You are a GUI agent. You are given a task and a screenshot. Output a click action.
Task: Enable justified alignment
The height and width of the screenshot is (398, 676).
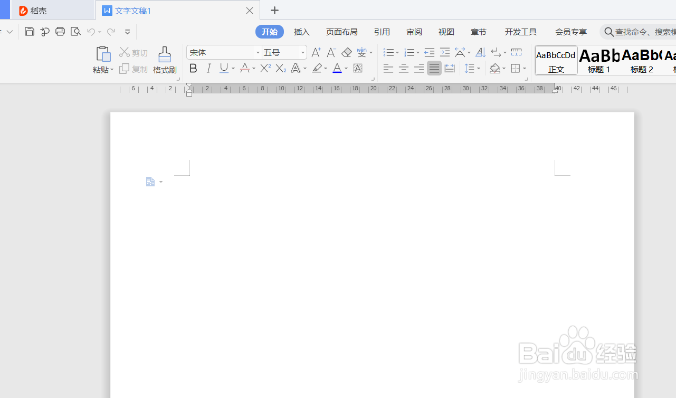point(434,68)
